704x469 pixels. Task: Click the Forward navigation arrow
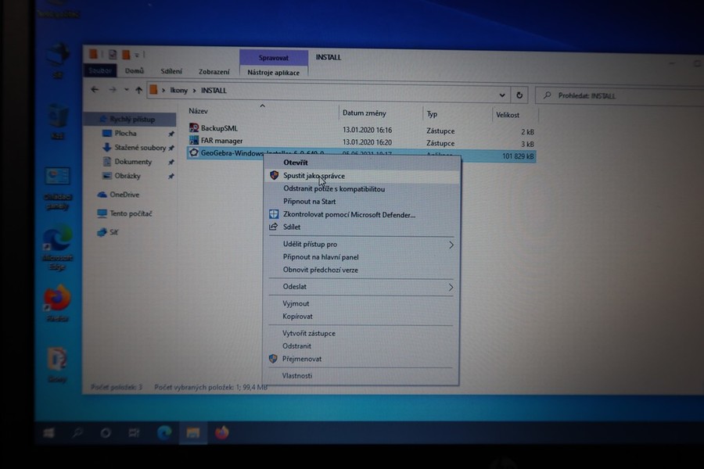pos(112,90)
